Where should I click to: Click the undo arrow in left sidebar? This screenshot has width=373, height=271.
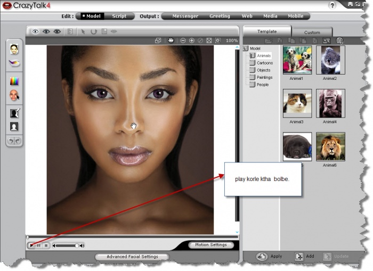[x=11, y=141]
